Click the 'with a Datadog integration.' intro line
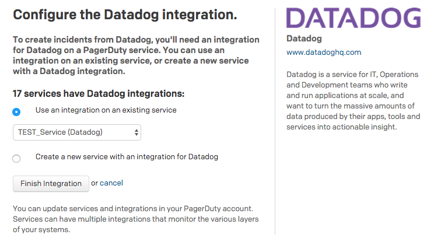Image resolution: width=434 pixels, height=245 pixels. coord(69,71)
